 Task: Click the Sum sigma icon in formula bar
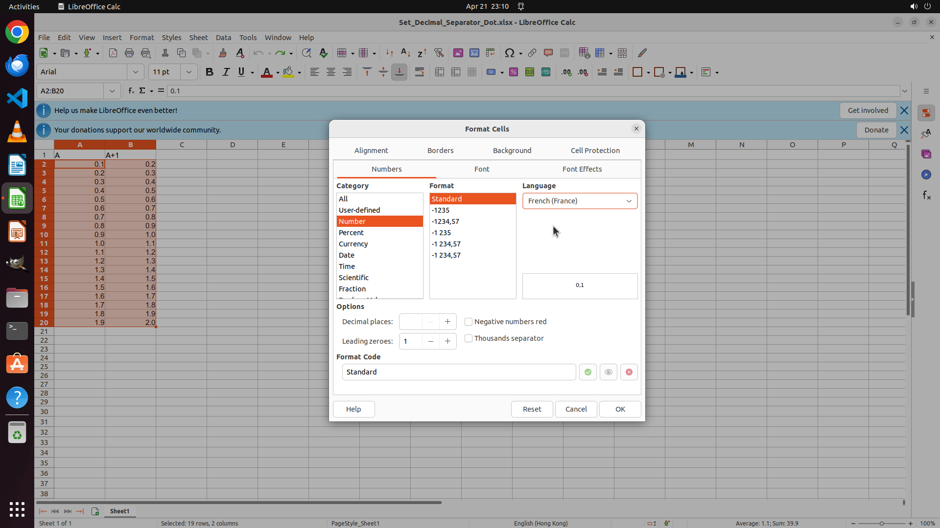(x=142, y=90)
